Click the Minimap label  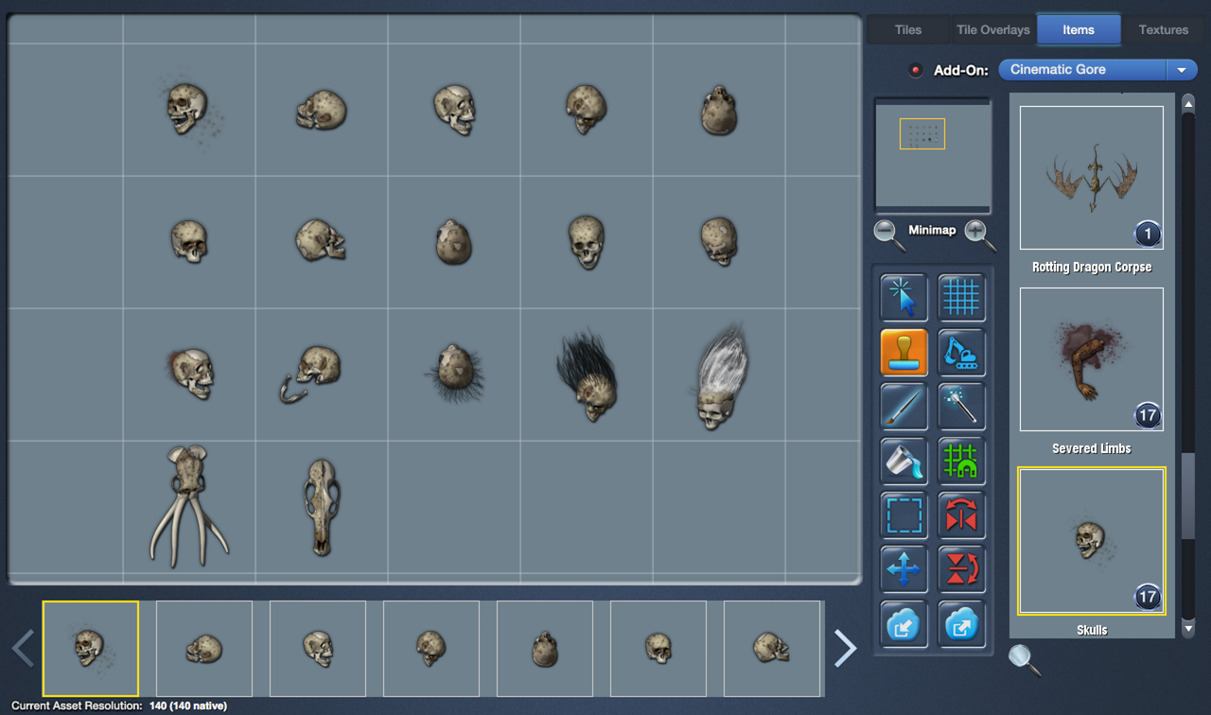932,230
